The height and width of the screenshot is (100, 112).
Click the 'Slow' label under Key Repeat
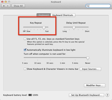point(28,31)
